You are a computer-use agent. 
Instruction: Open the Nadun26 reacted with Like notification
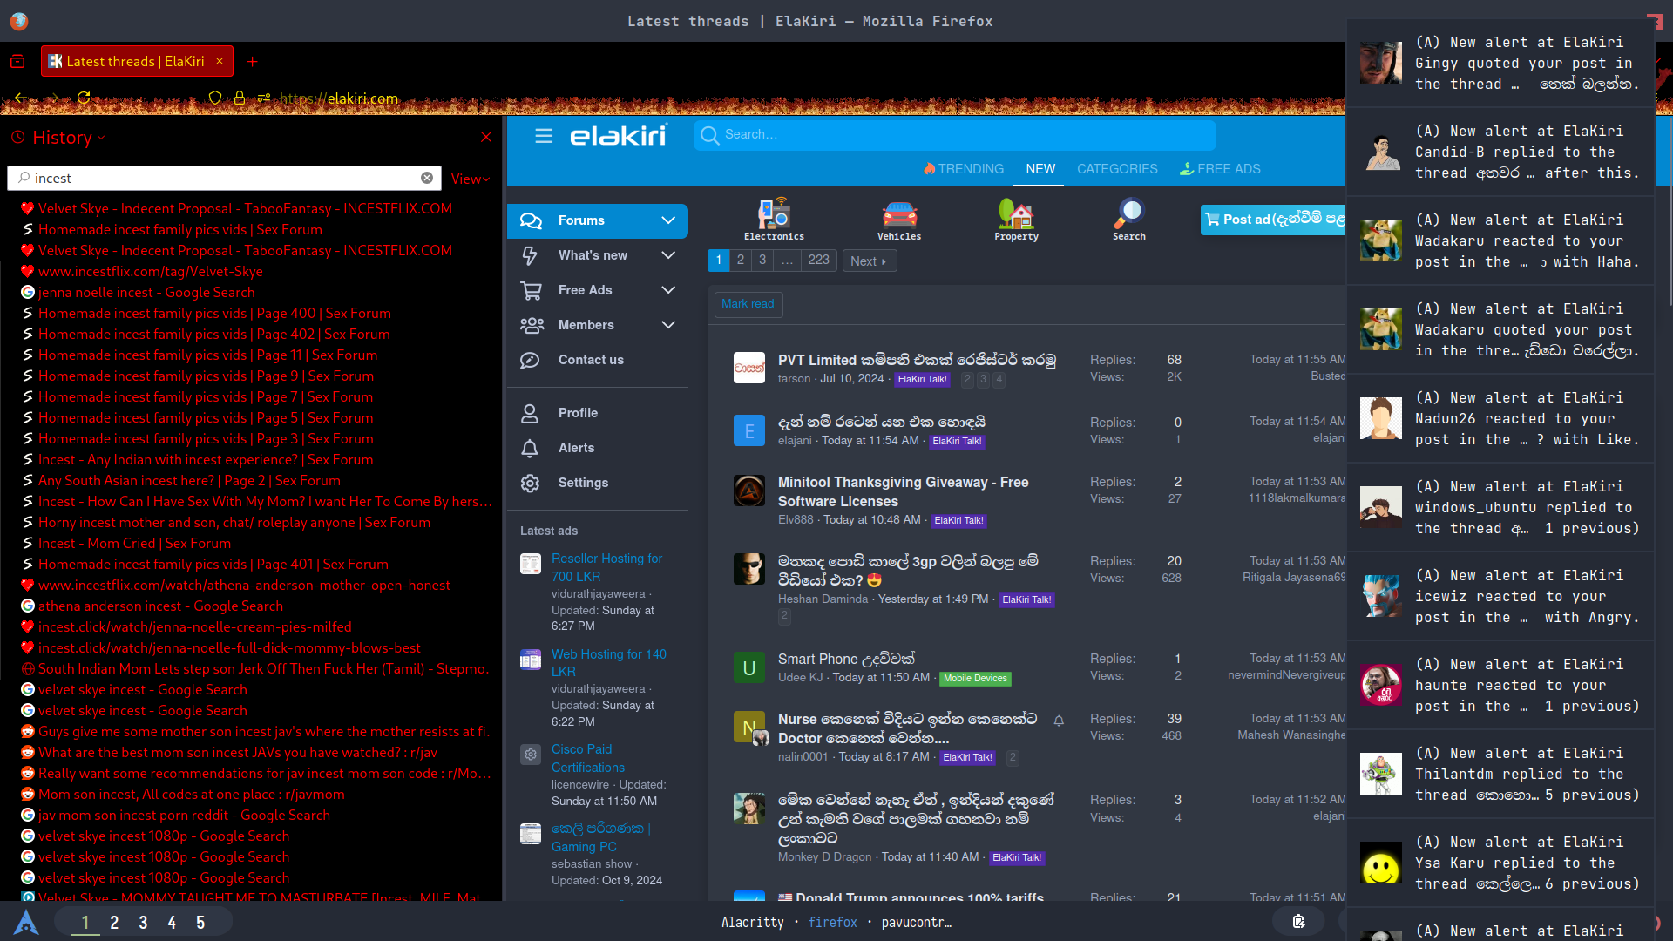(x=1500, y=419)
